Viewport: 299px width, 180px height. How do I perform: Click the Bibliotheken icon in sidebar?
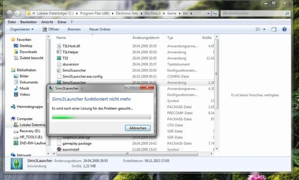(13, 70)
